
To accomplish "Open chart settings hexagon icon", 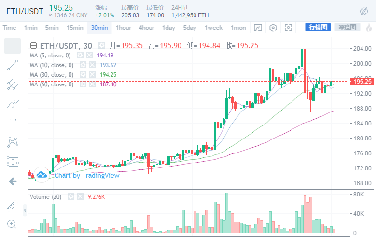I will (273, 28).
